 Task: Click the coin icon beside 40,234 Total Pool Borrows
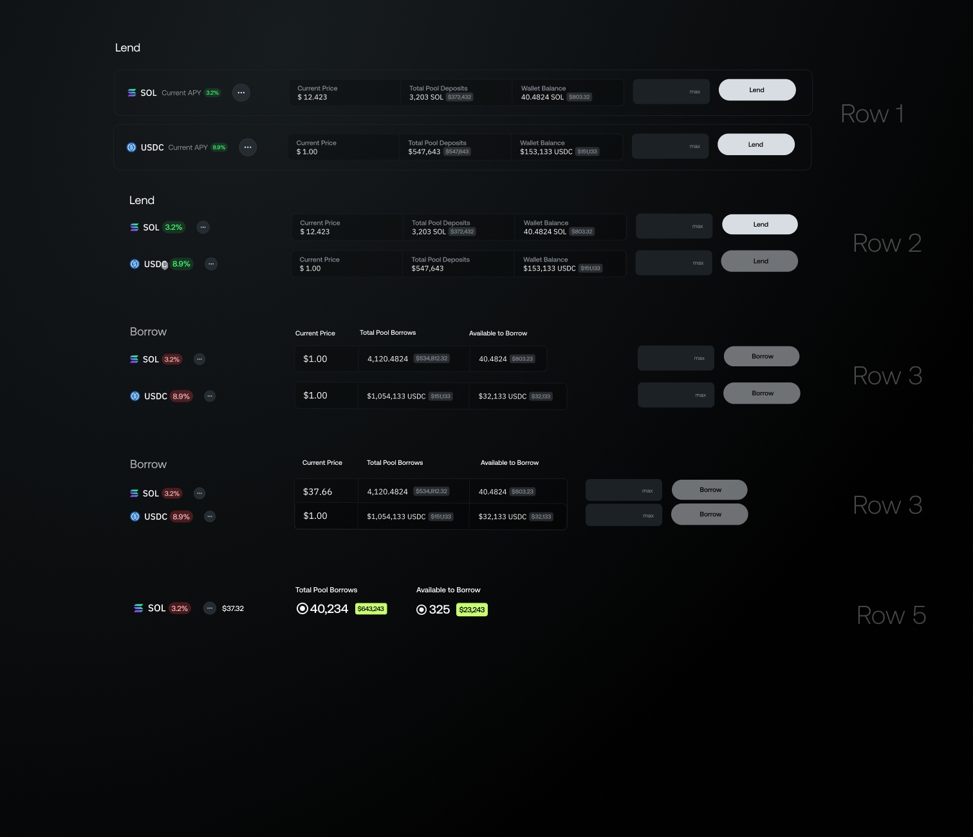pyautogui.click(x=302, y=608)
